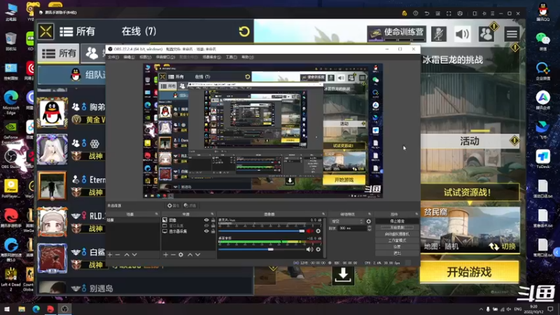Click 开始录制 start recording button

coord(397,227)
